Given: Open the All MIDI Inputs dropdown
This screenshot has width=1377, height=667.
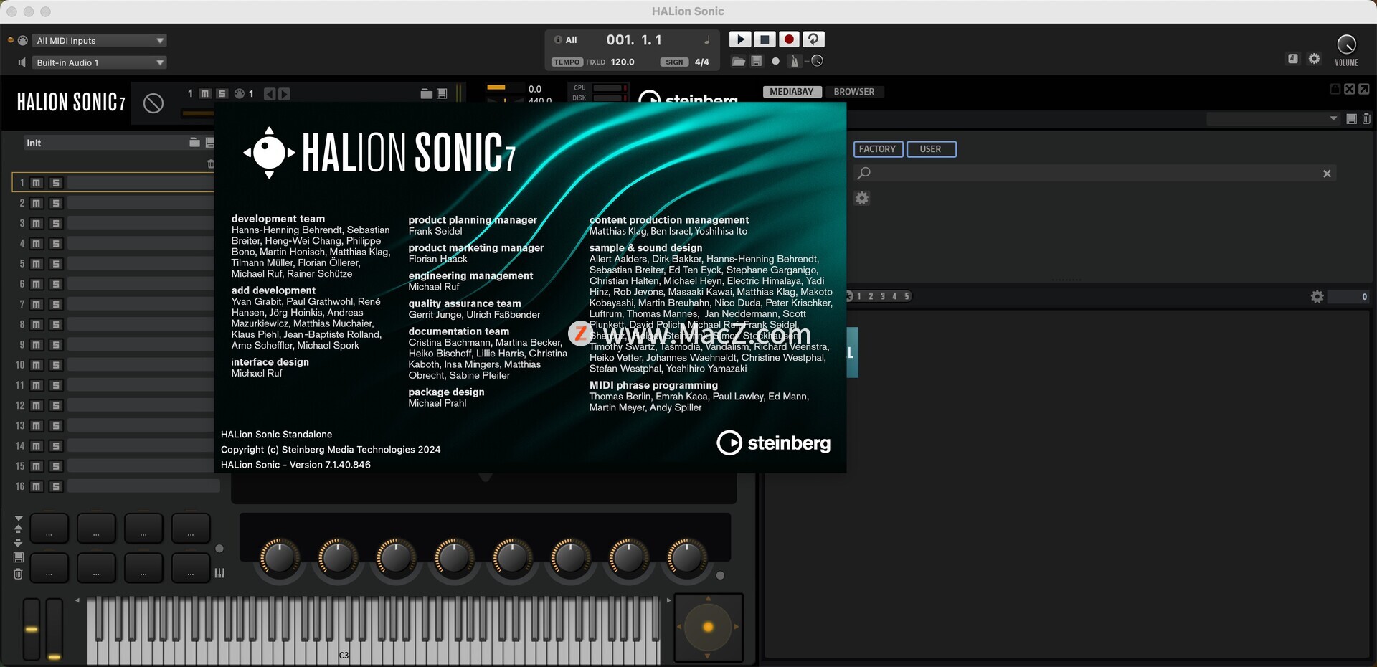Looking at the screenshot, I should [100, 41].
